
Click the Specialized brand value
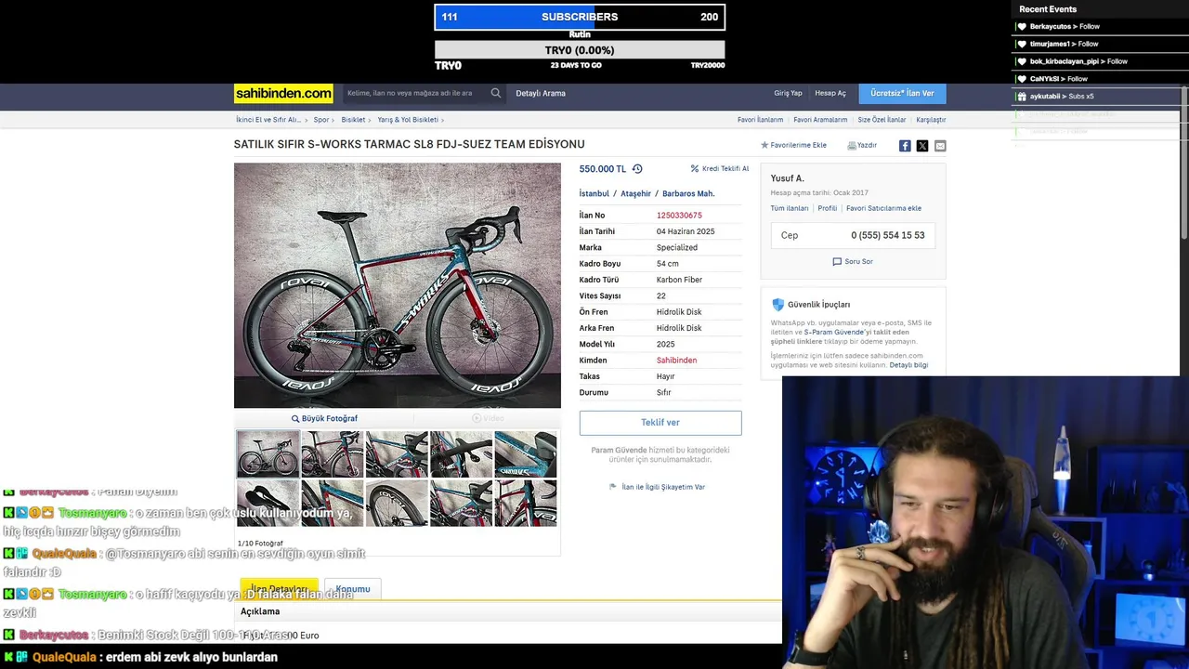coord(677,248)
